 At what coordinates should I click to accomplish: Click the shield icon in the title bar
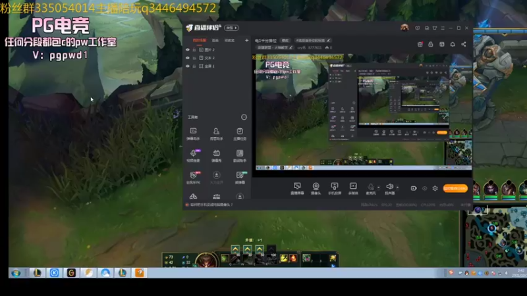coord(418,28)
